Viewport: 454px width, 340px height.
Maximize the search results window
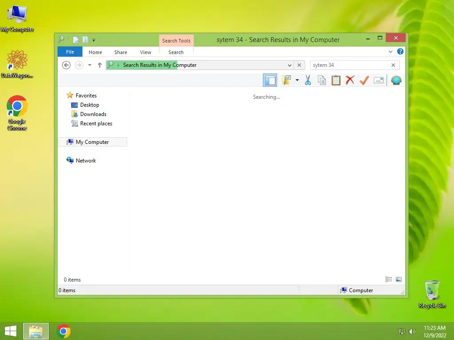380,38
